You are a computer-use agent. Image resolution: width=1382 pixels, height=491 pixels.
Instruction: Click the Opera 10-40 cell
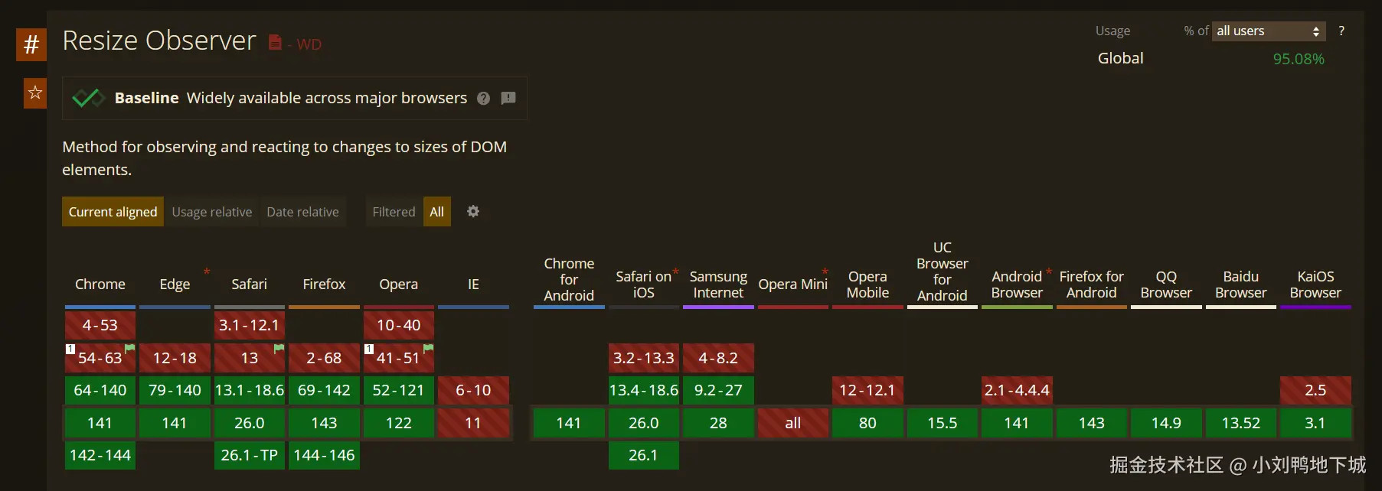click(399, 325)
